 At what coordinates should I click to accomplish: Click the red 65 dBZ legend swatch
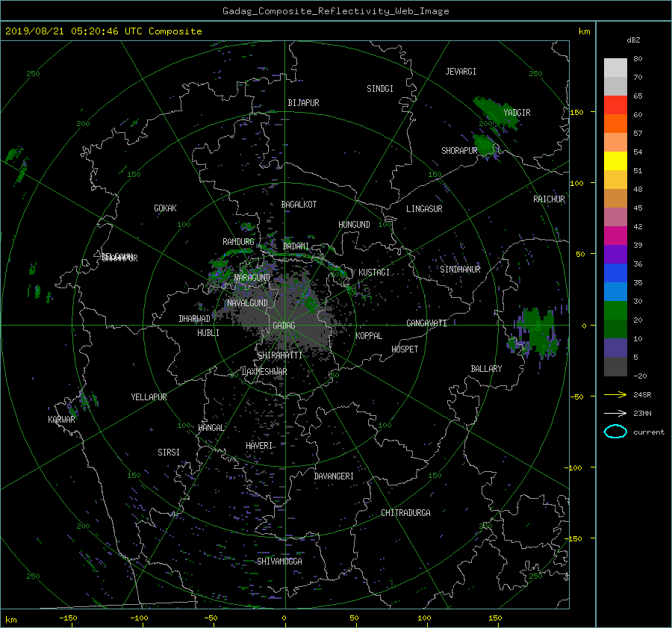[615, 105]
